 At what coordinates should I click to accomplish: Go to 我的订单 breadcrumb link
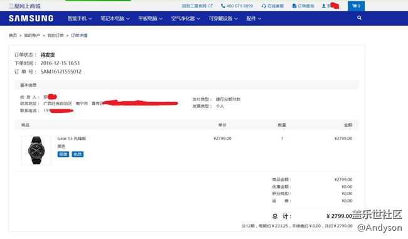(x=55, y=35)
